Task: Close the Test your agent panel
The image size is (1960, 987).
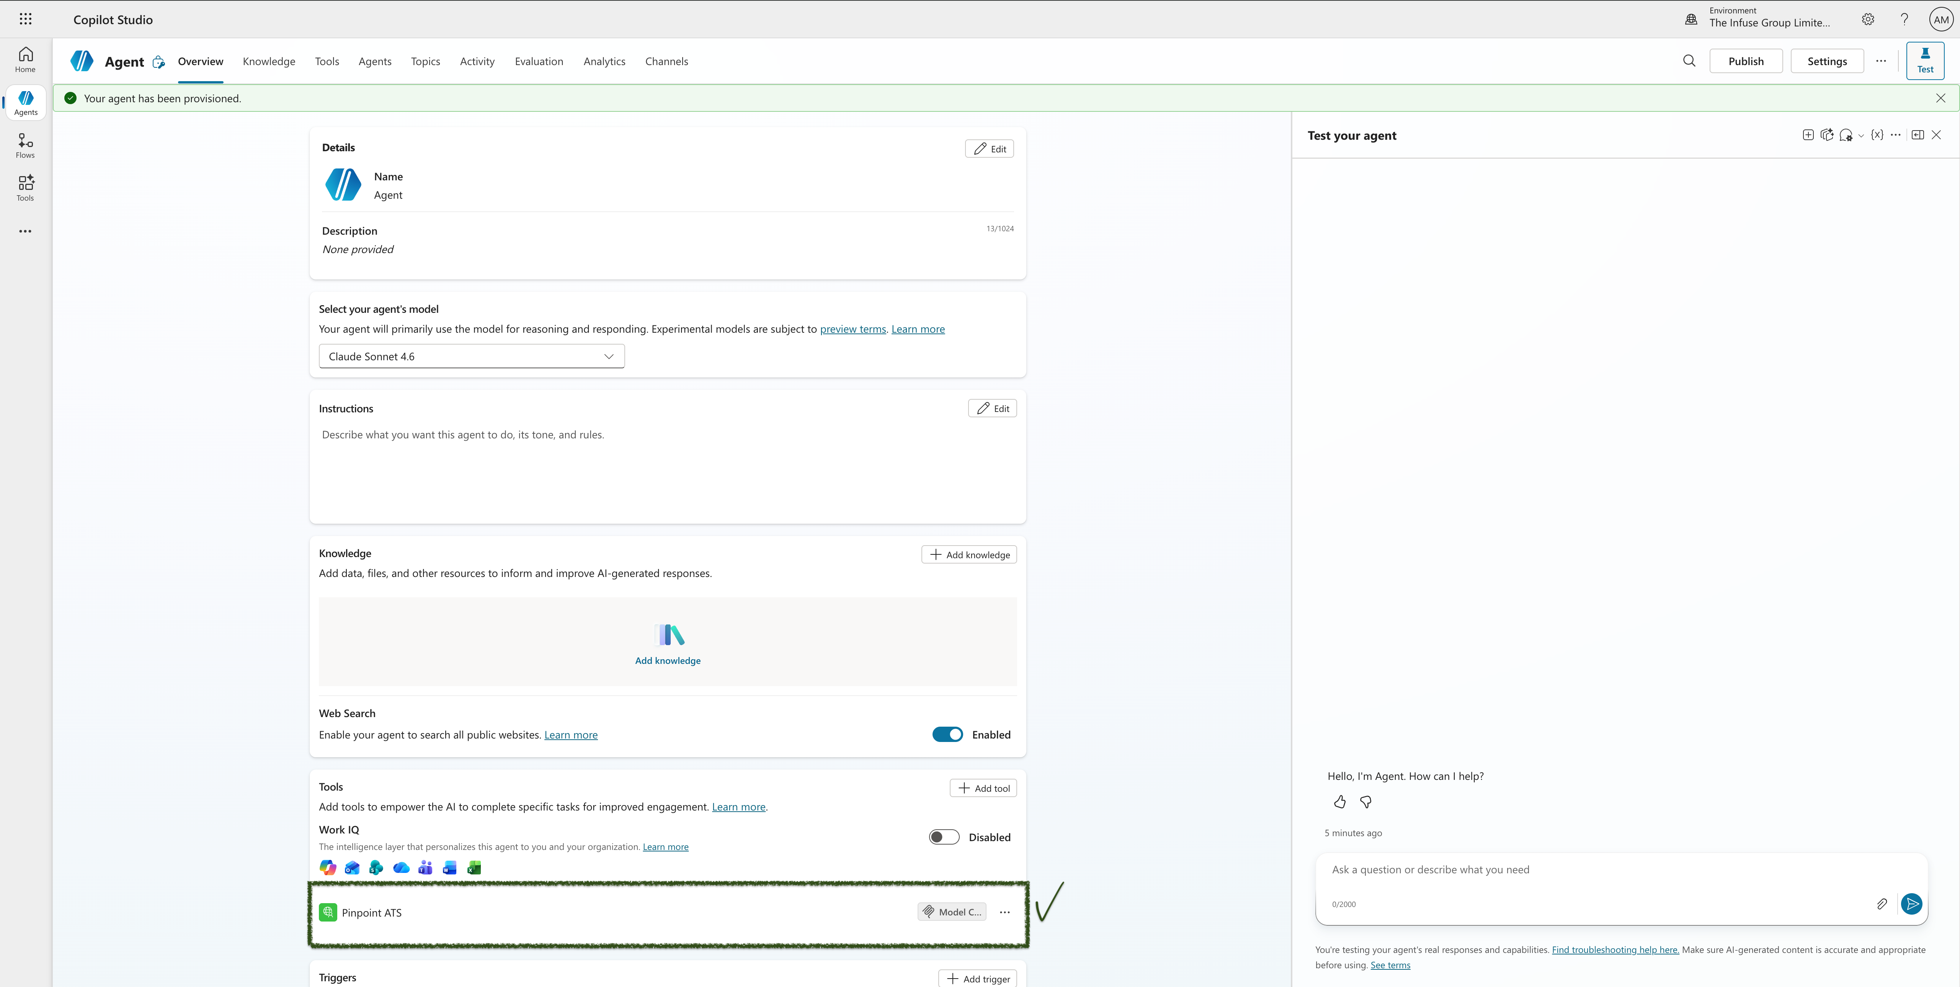Action: [1936, 135]
